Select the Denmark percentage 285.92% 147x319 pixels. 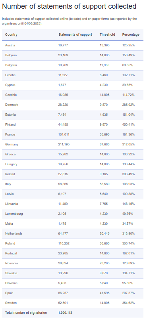128,105
